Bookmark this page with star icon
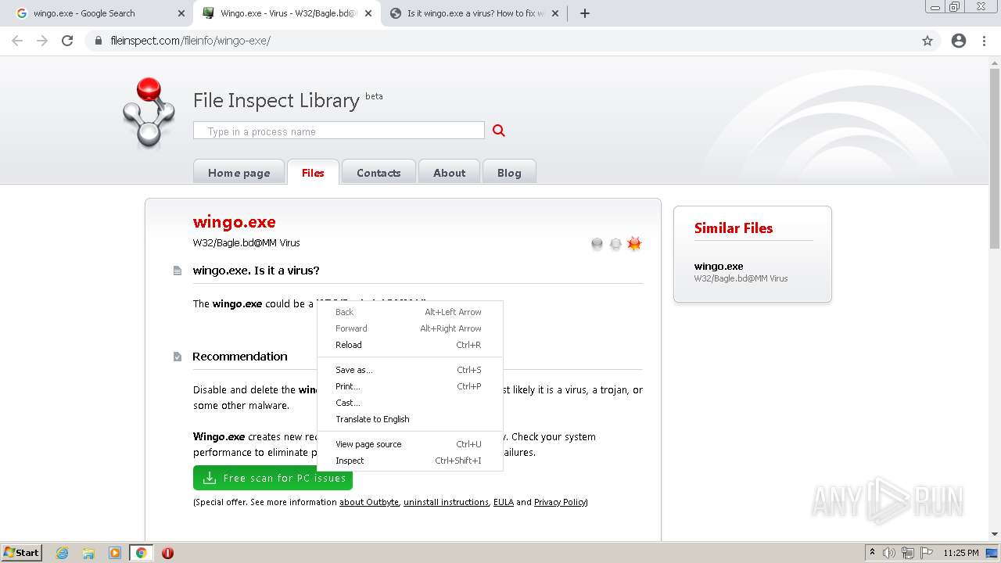This screenshot has width=1001, height=563. point(927,41)
